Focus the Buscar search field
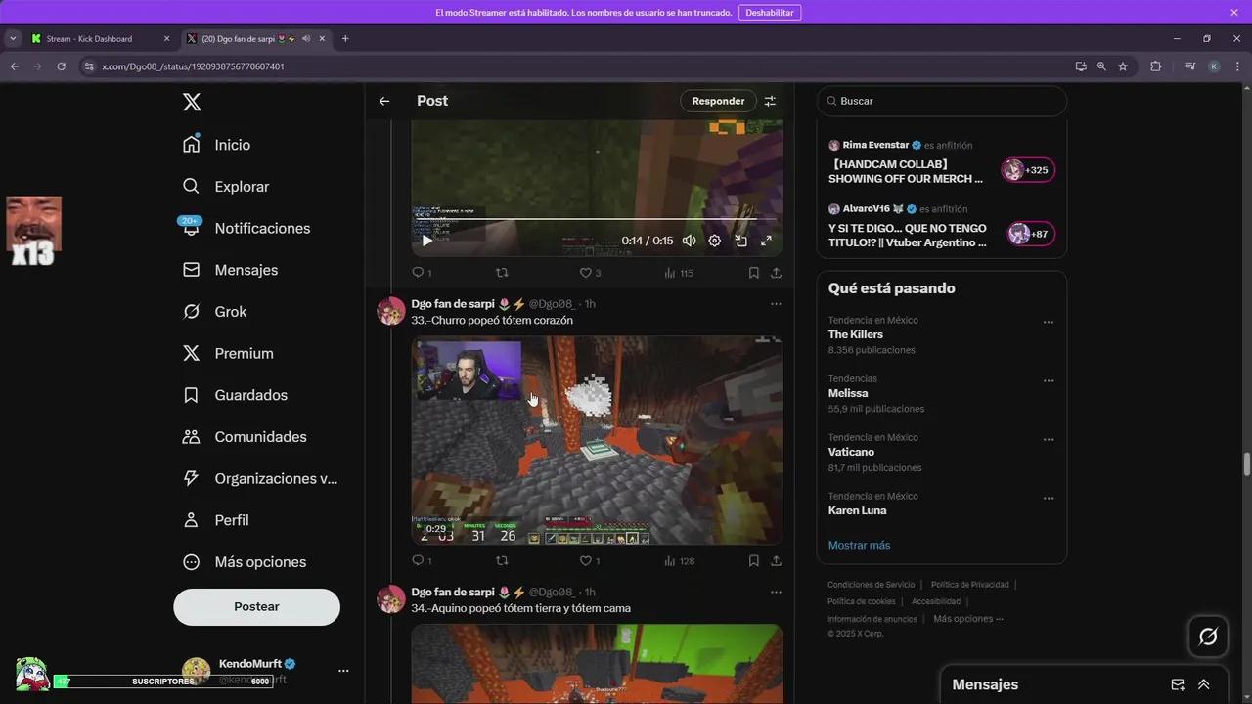1252x704 pixels. [942, 101]
